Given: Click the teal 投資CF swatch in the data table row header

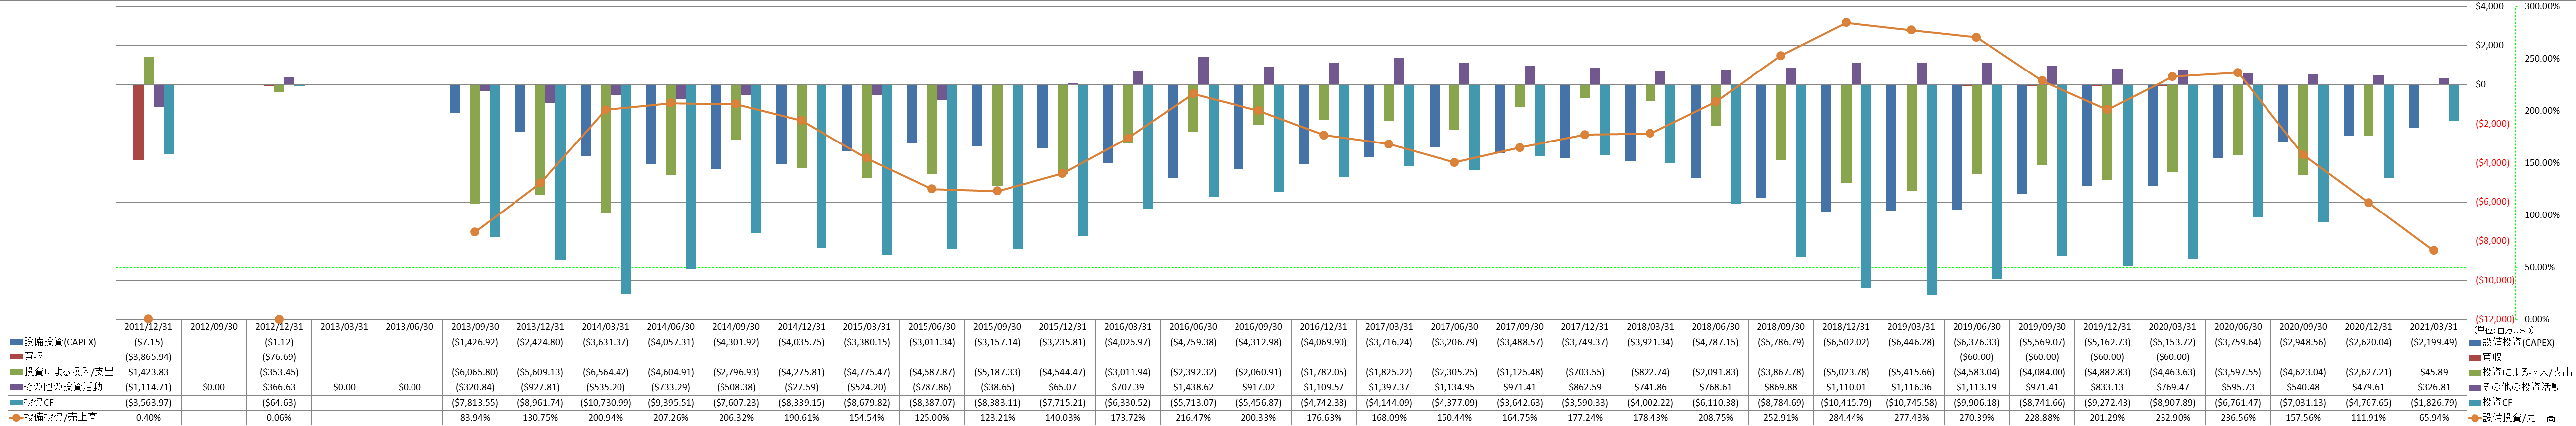Looking at the screenshot, I should coord(16,402).
